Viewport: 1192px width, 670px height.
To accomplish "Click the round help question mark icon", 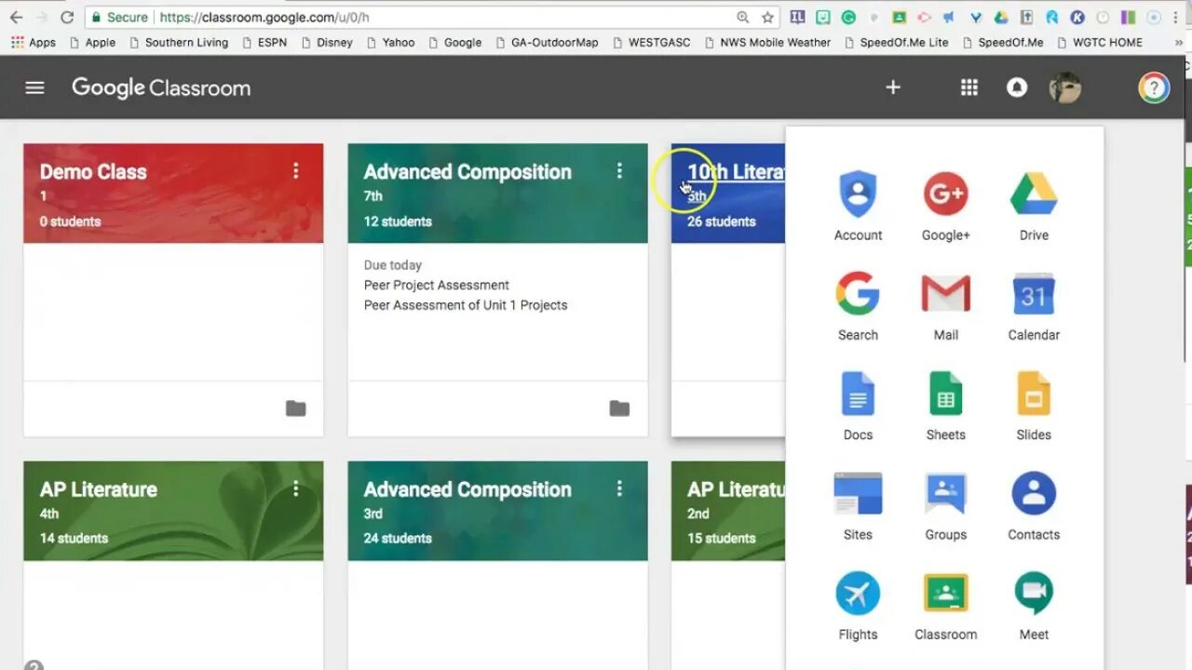I will (x=1154, y=87).
